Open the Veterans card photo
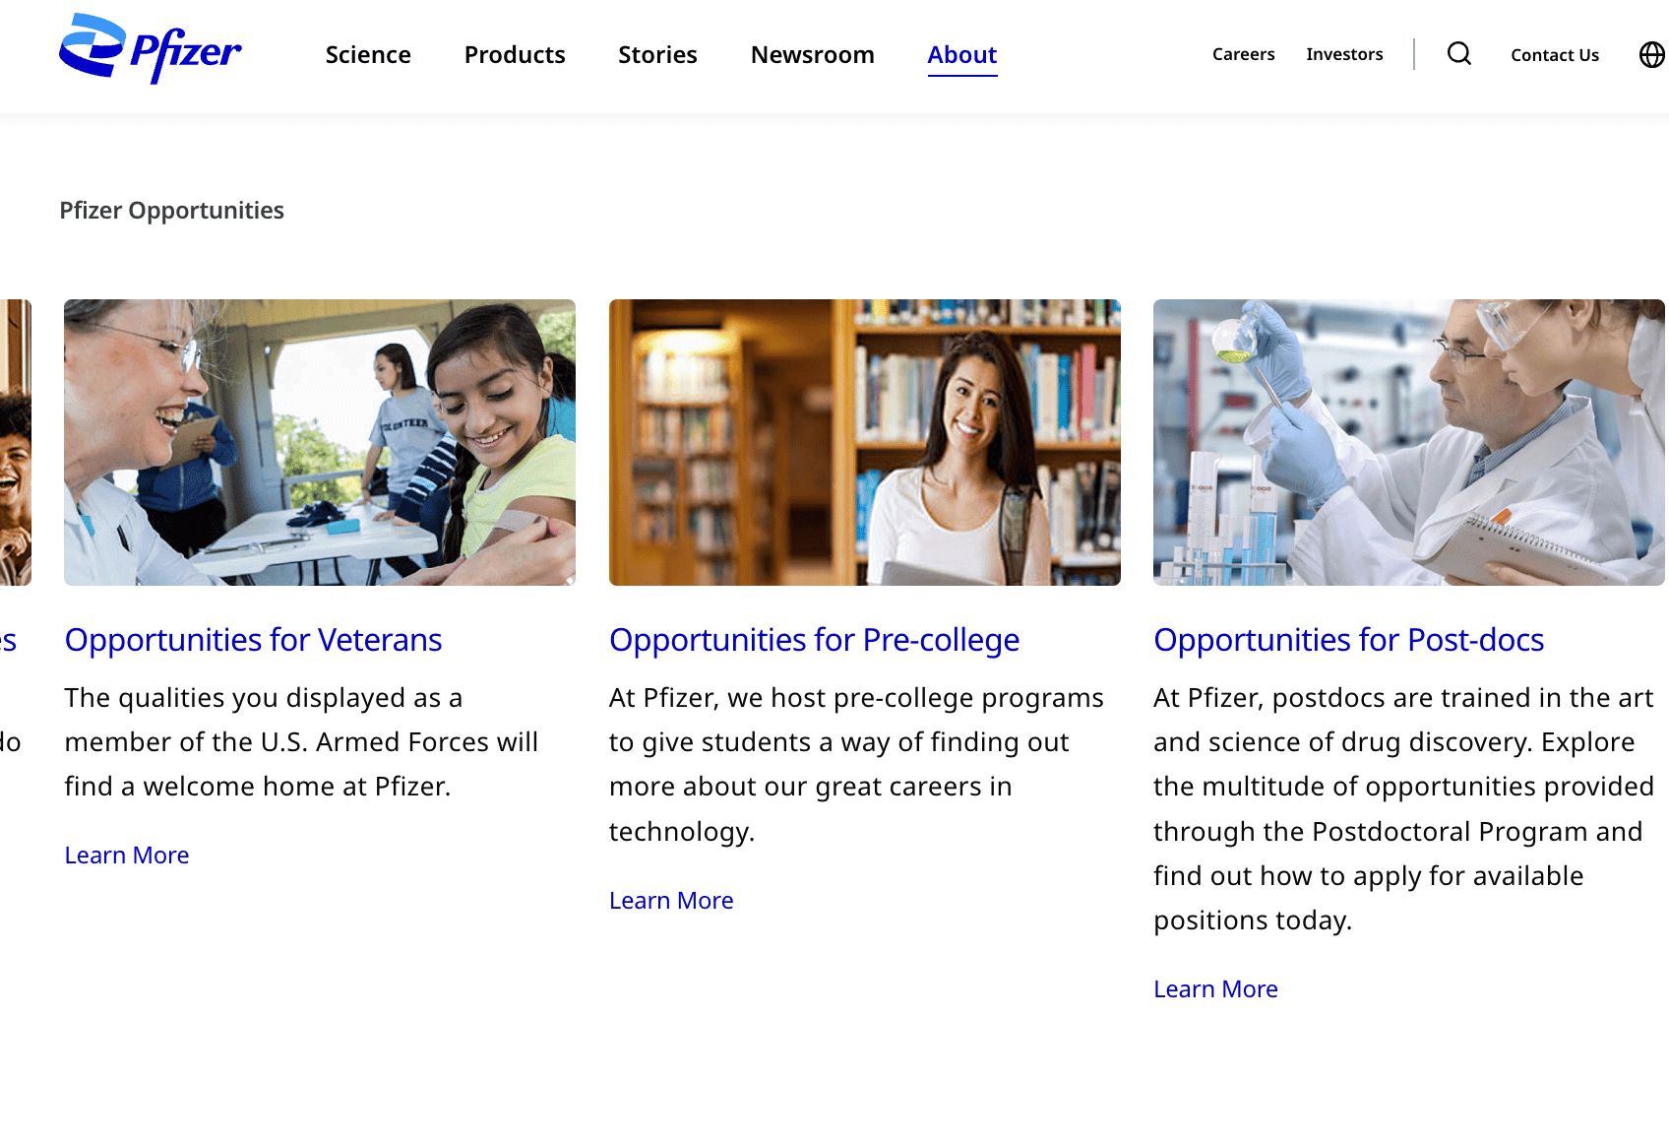The image size is (1669, 1142). 320,442
